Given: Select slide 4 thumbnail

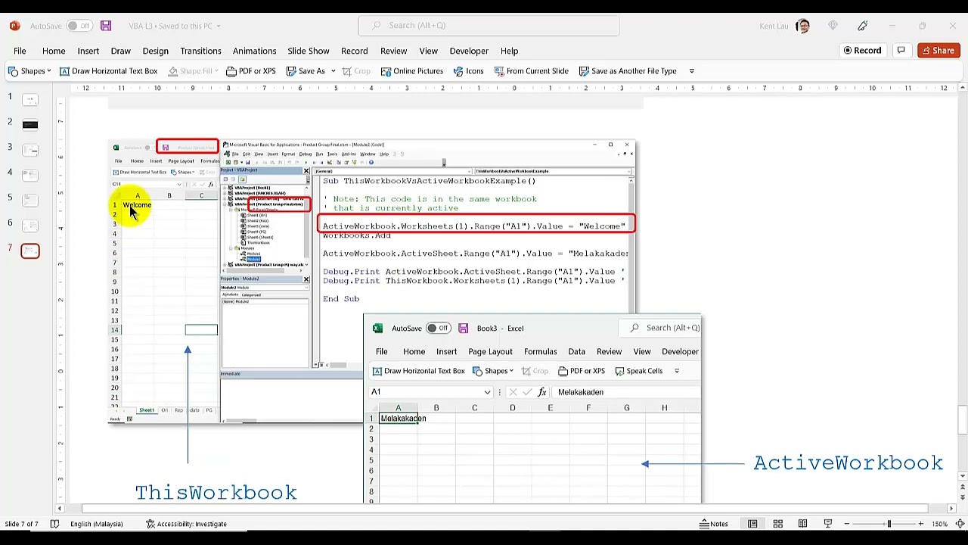Looking at the screenshot, I should (x=30, y=176).
